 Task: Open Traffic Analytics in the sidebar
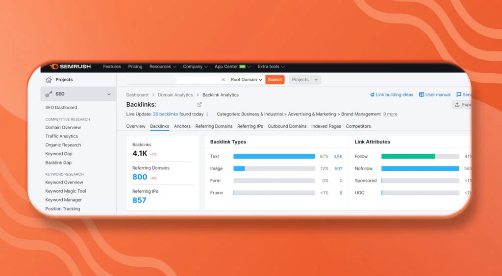point(61,136)
